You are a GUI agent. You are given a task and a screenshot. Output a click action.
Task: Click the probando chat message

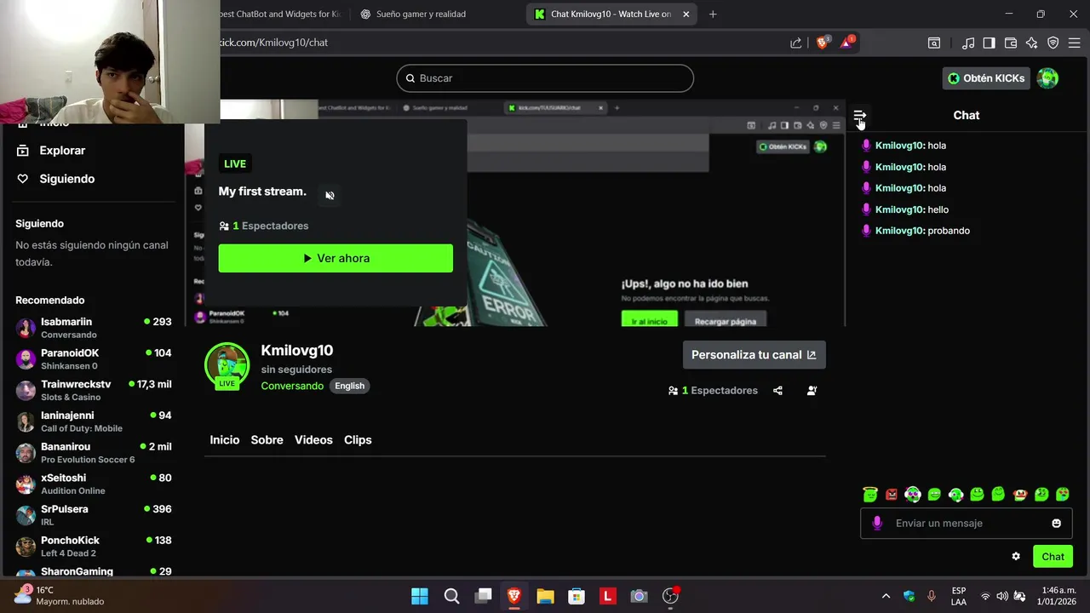tap(916, 231)
